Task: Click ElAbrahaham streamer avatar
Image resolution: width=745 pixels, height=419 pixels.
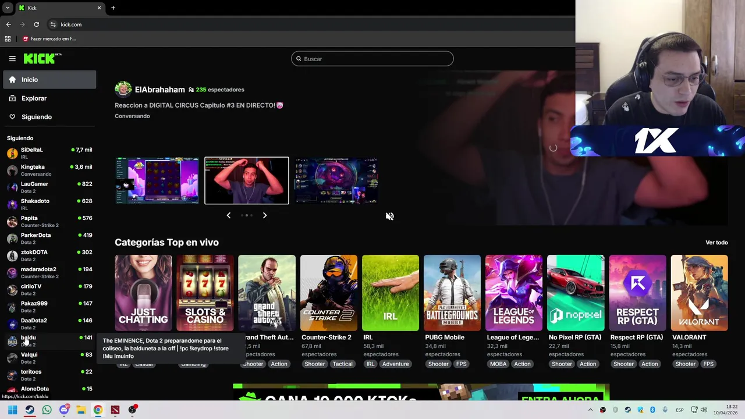Action: click(x=123, y=89)
